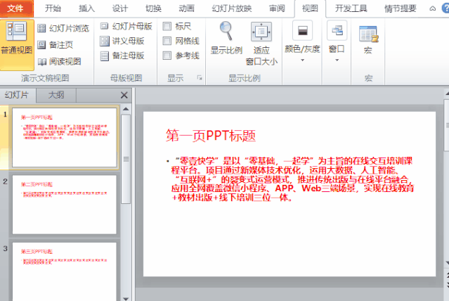
Task: Select slide 1 thumbnail
Action: [x=65, y=137]
